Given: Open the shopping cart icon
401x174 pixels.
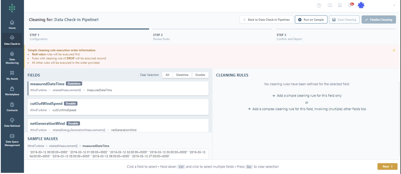Looking at the screenshot, I should click(x=340, y=5).
